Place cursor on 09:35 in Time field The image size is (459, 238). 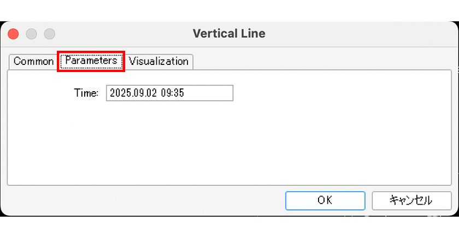pyautogui.click(x=172, y=93)
